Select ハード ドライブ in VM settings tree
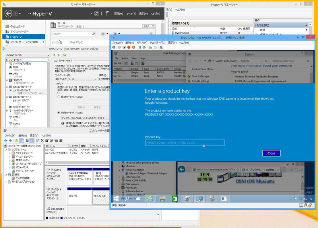This screenshot has height=228, width=318. click(x=24, y=90)
